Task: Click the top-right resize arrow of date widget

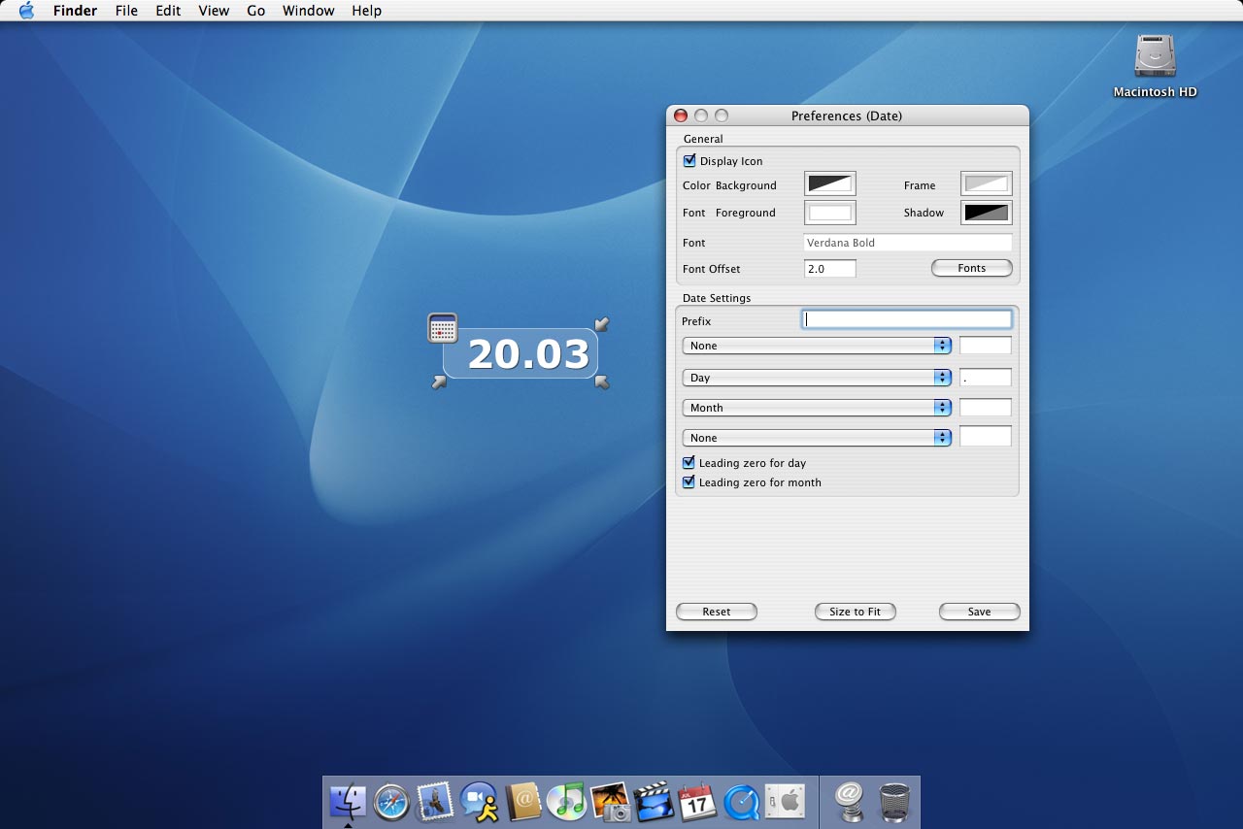Action: coord(602,324)
